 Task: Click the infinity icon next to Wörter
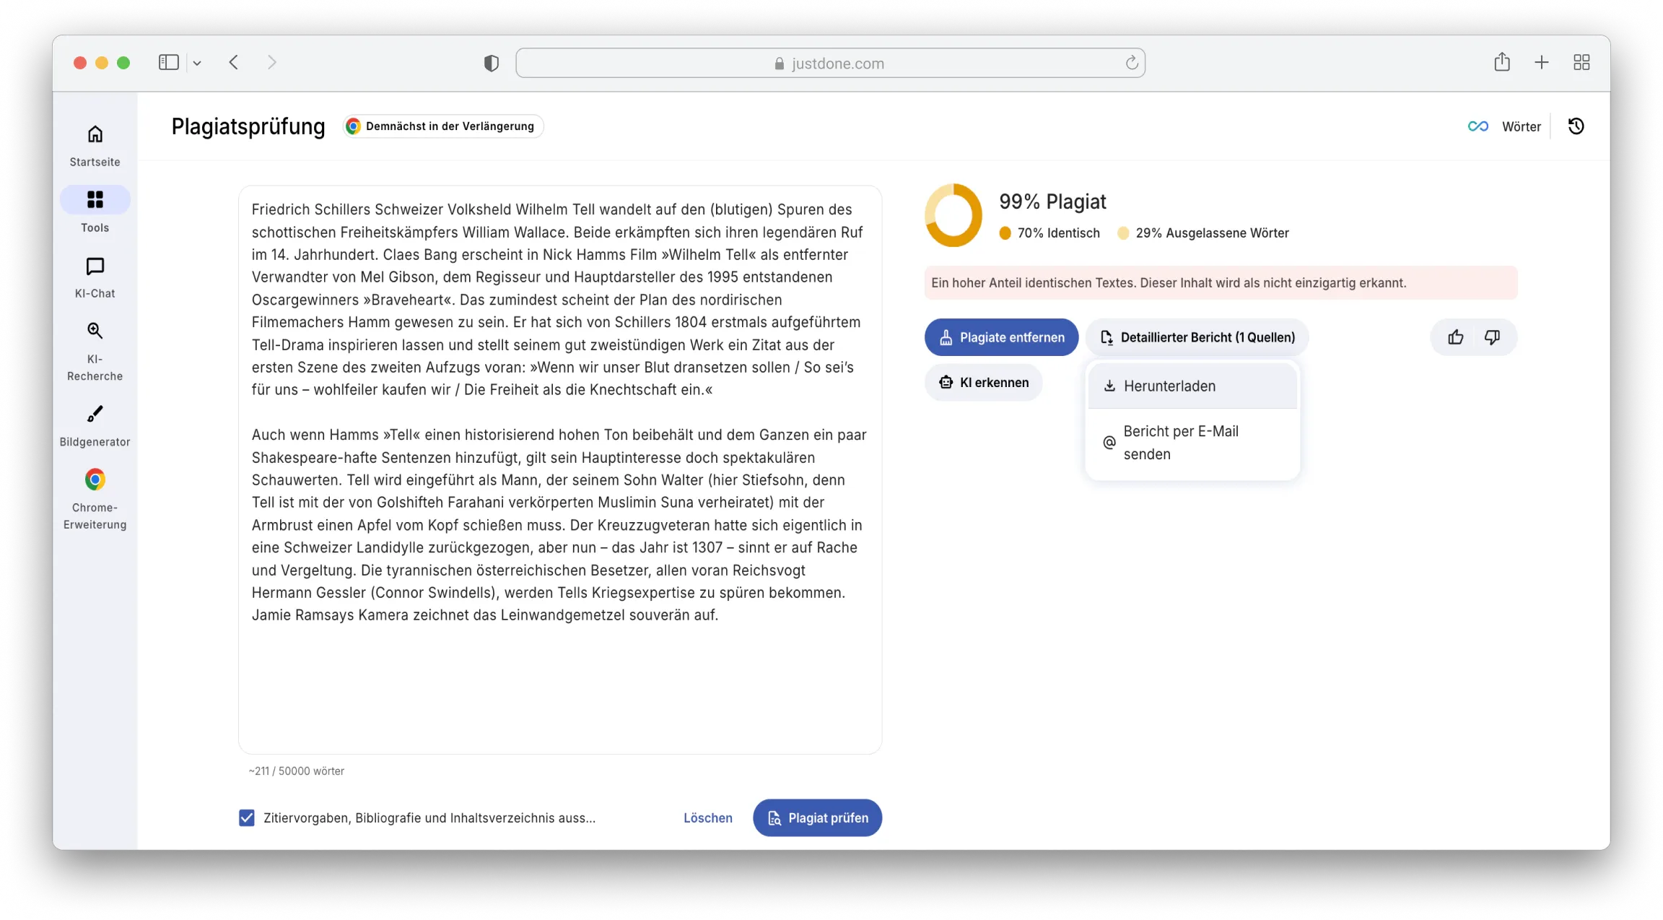(1477, 126)
